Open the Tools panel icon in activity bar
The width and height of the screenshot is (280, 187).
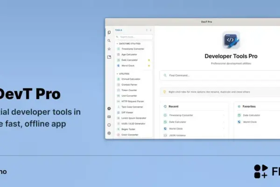(109, 32)
